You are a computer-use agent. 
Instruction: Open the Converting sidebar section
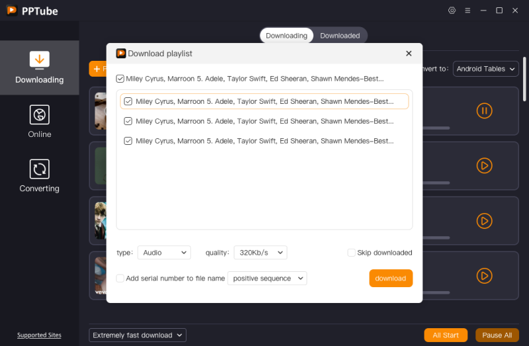40,176
